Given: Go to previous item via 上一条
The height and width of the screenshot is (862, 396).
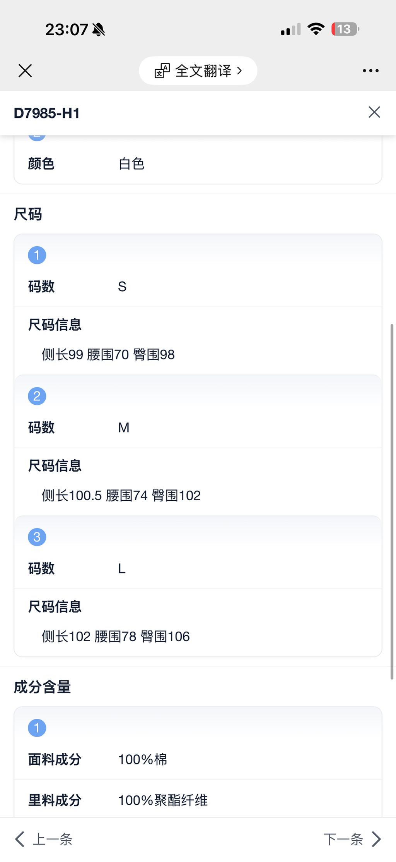Looking at the screenshot, I should point(53,839).
